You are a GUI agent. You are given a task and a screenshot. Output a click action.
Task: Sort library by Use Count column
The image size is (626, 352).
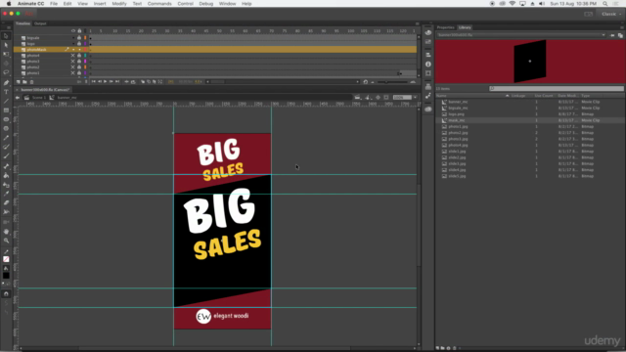(544, 96)
